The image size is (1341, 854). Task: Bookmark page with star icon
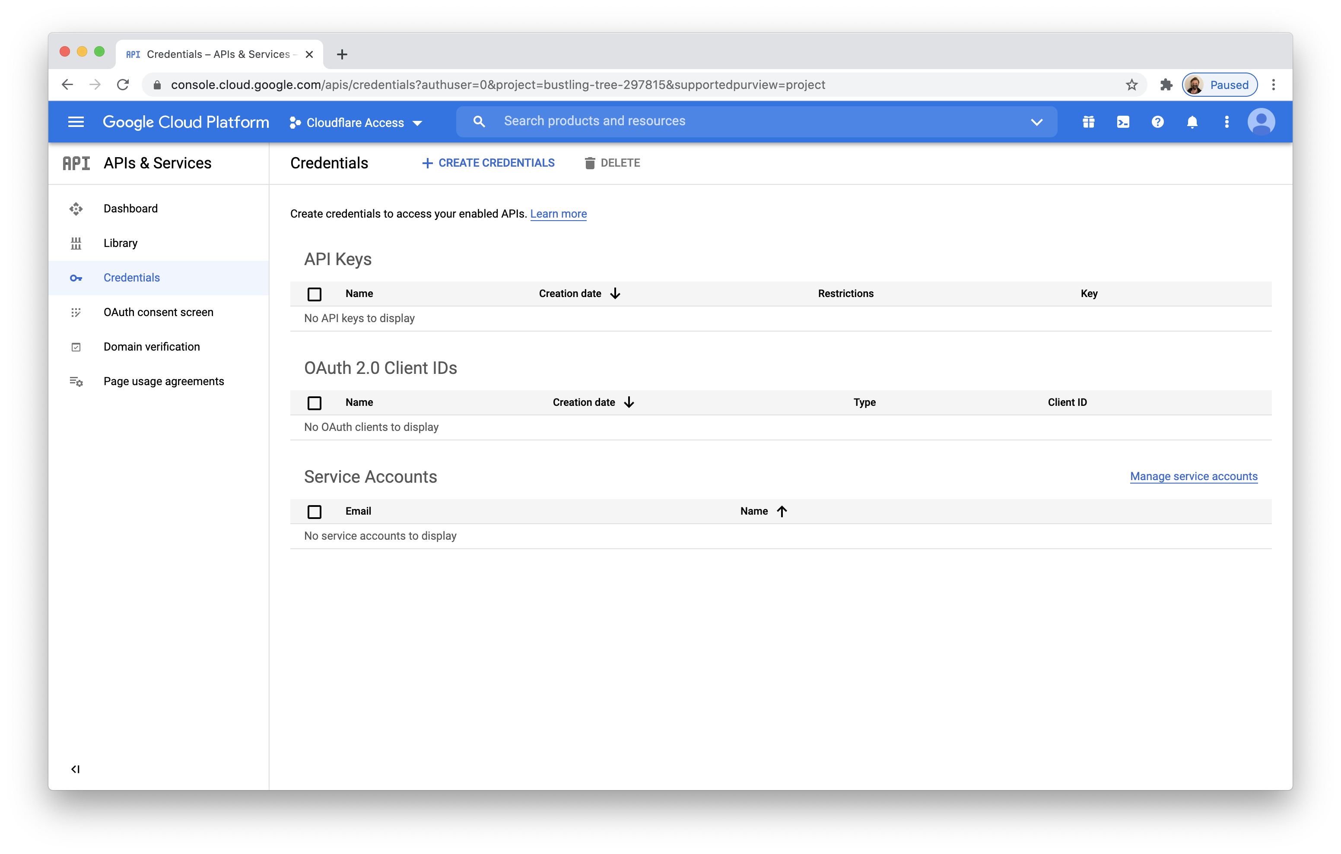point(1131,85)
